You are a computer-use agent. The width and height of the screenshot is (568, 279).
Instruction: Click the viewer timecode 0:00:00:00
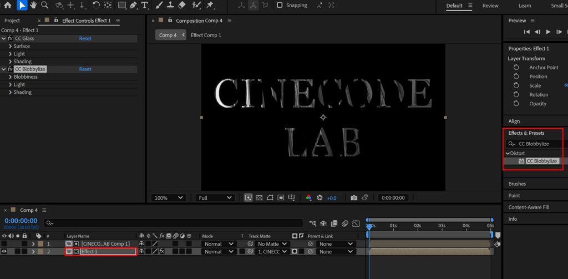pyautogui.click(x=393, y=198)
